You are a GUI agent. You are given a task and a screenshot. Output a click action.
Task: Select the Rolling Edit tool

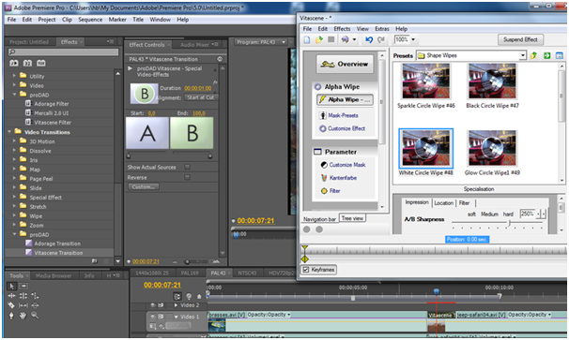23,296
